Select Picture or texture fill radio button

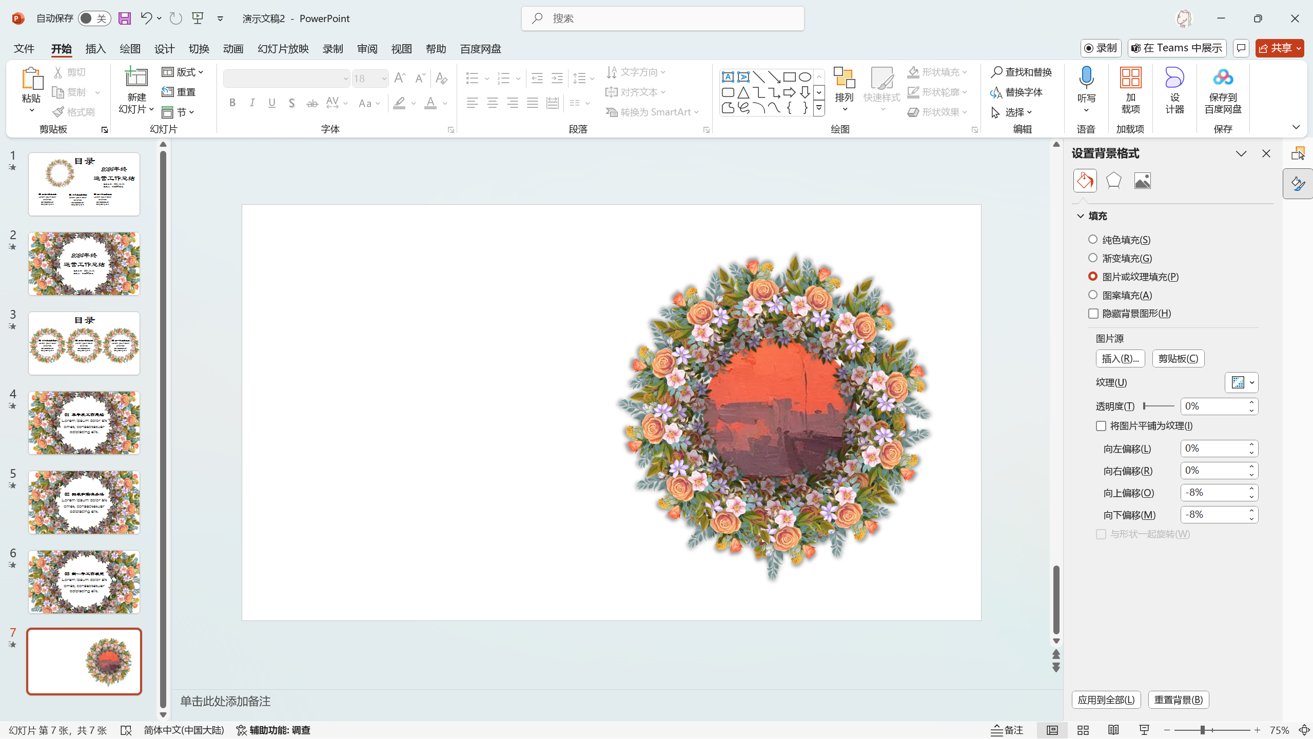tap(1093, 276)
